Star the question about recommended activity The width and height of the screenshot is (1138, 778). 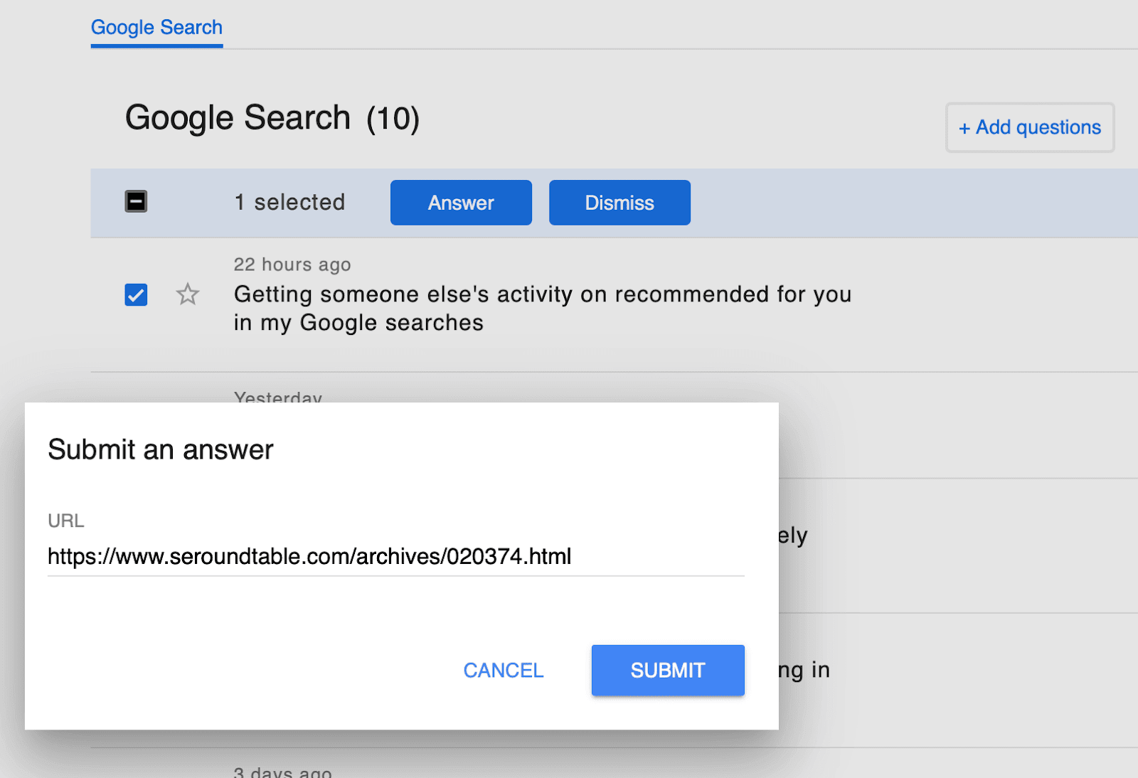[x=188, y=294]
